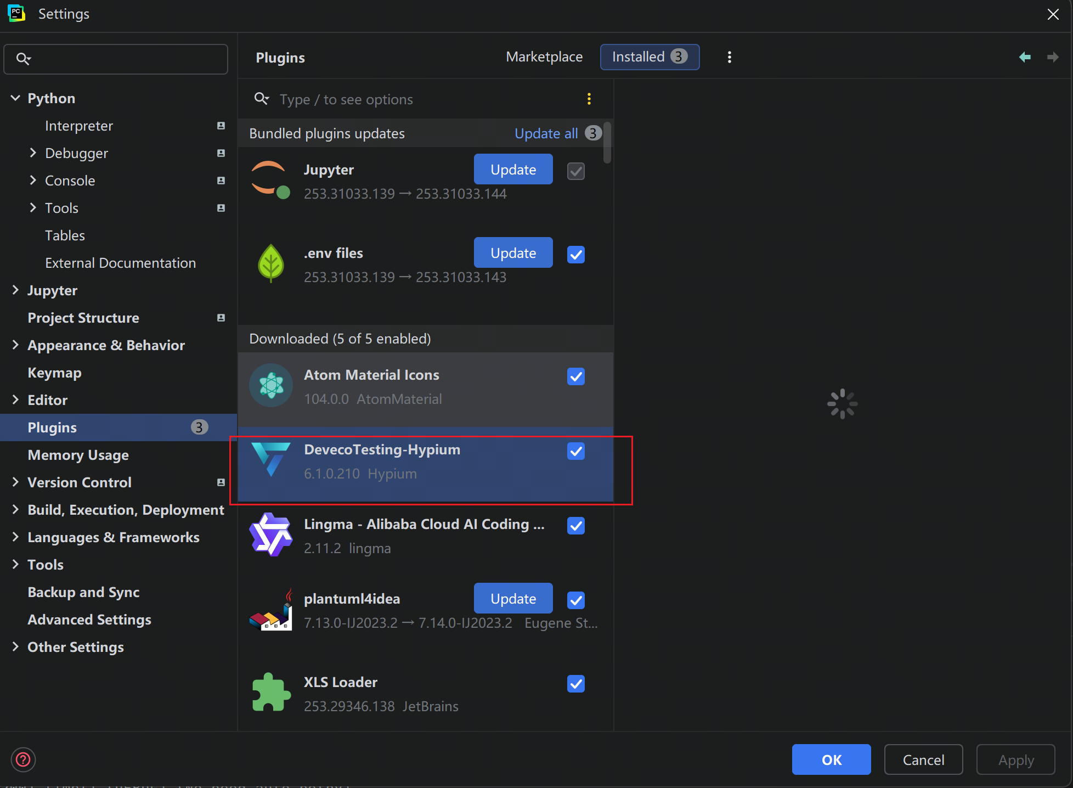
Task: Click the plugin list scrollbar thumb
Action: pyautogui.click(x=607, y=143)
